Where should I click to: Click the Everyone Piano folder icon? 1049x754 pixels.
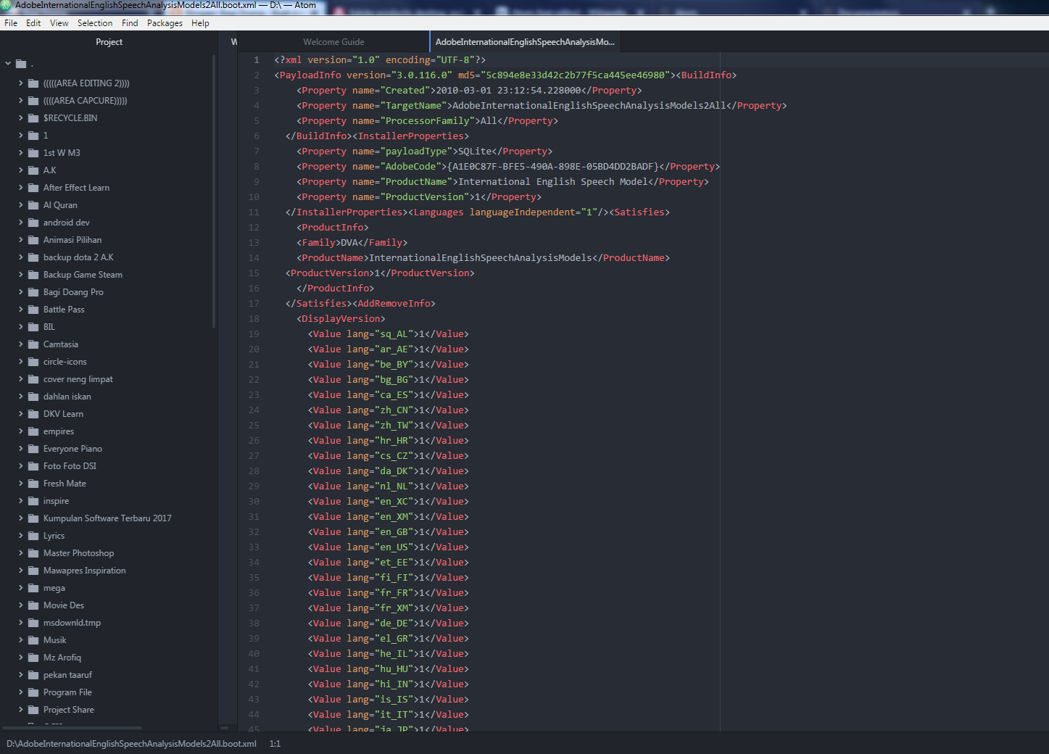click(x=33, y=449)
